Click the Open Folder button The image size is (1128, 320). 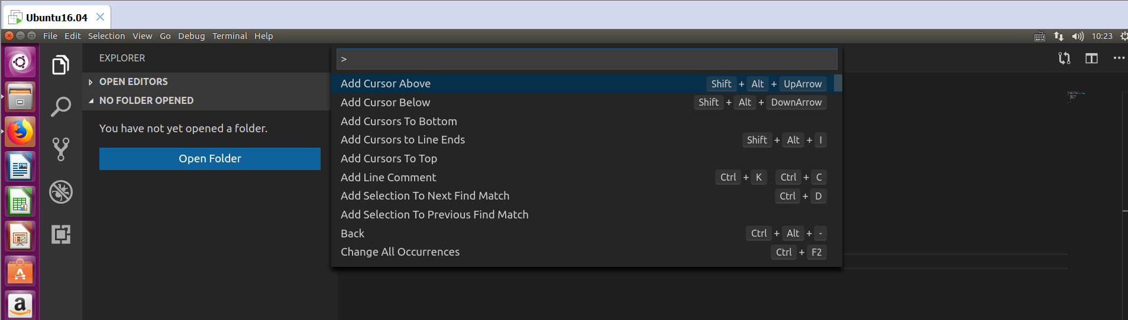[x=210, y=159]
